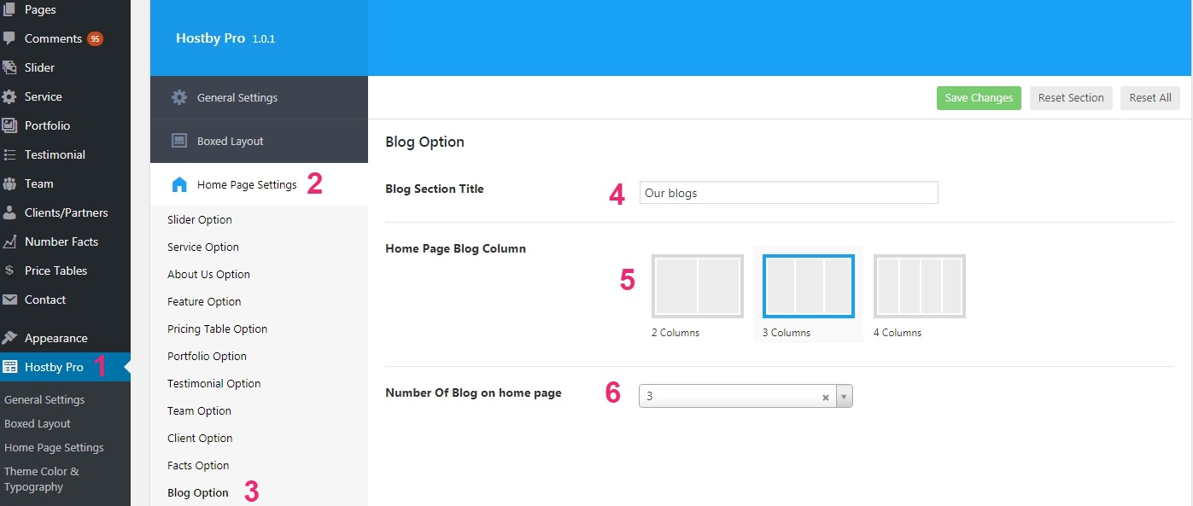Image resolution: width=1193 pixels, height=506 pixels.
Task: Click the Price Tables dollar icon
Action: pyautogui.click(x=9, y=270)
